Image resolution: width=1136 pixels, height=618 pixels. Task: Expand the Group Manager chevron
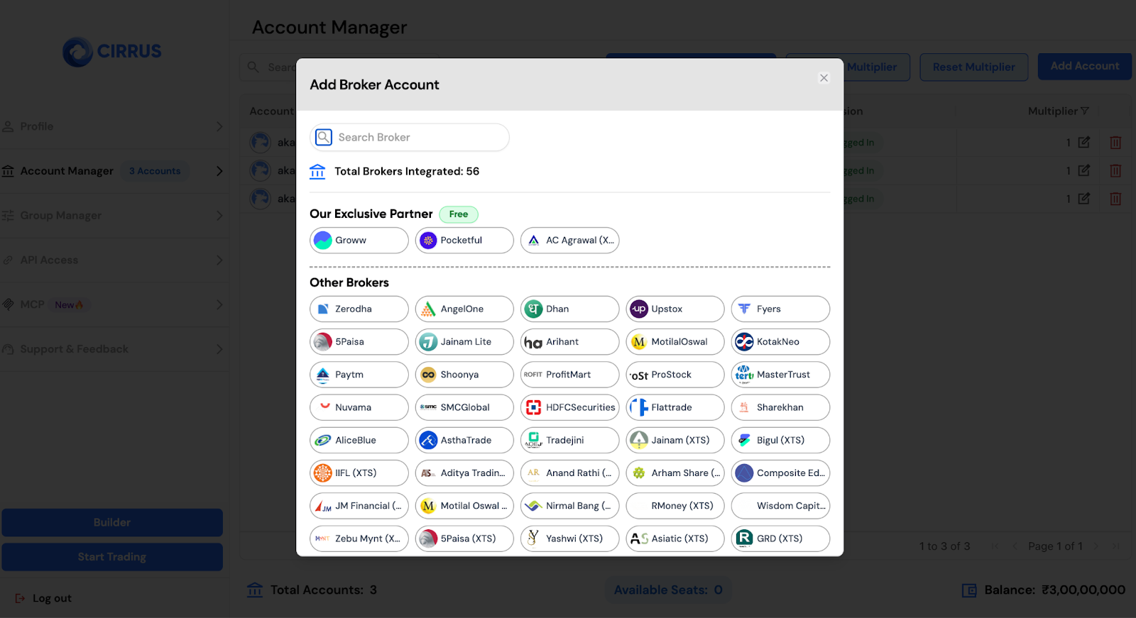219,216
